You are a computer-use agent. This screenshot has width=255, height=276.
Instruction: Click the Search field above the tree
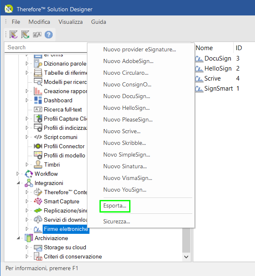click(x=46, y=47)
